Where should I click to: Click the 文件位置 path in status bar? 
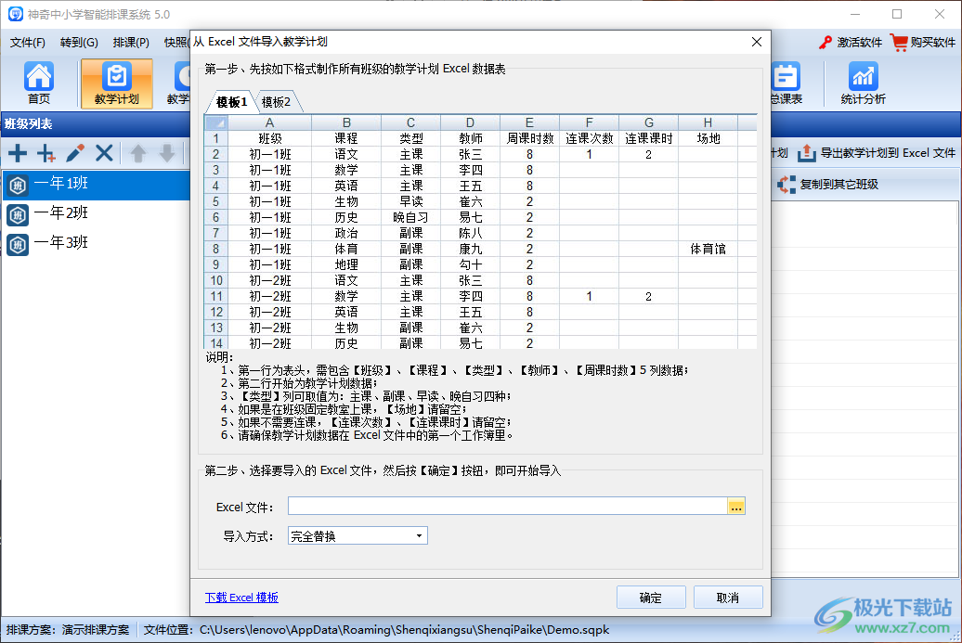(x=377, y=630)
